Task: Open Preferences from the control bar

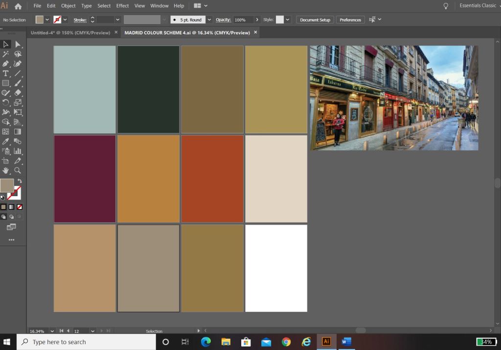Action: (350, 20)
